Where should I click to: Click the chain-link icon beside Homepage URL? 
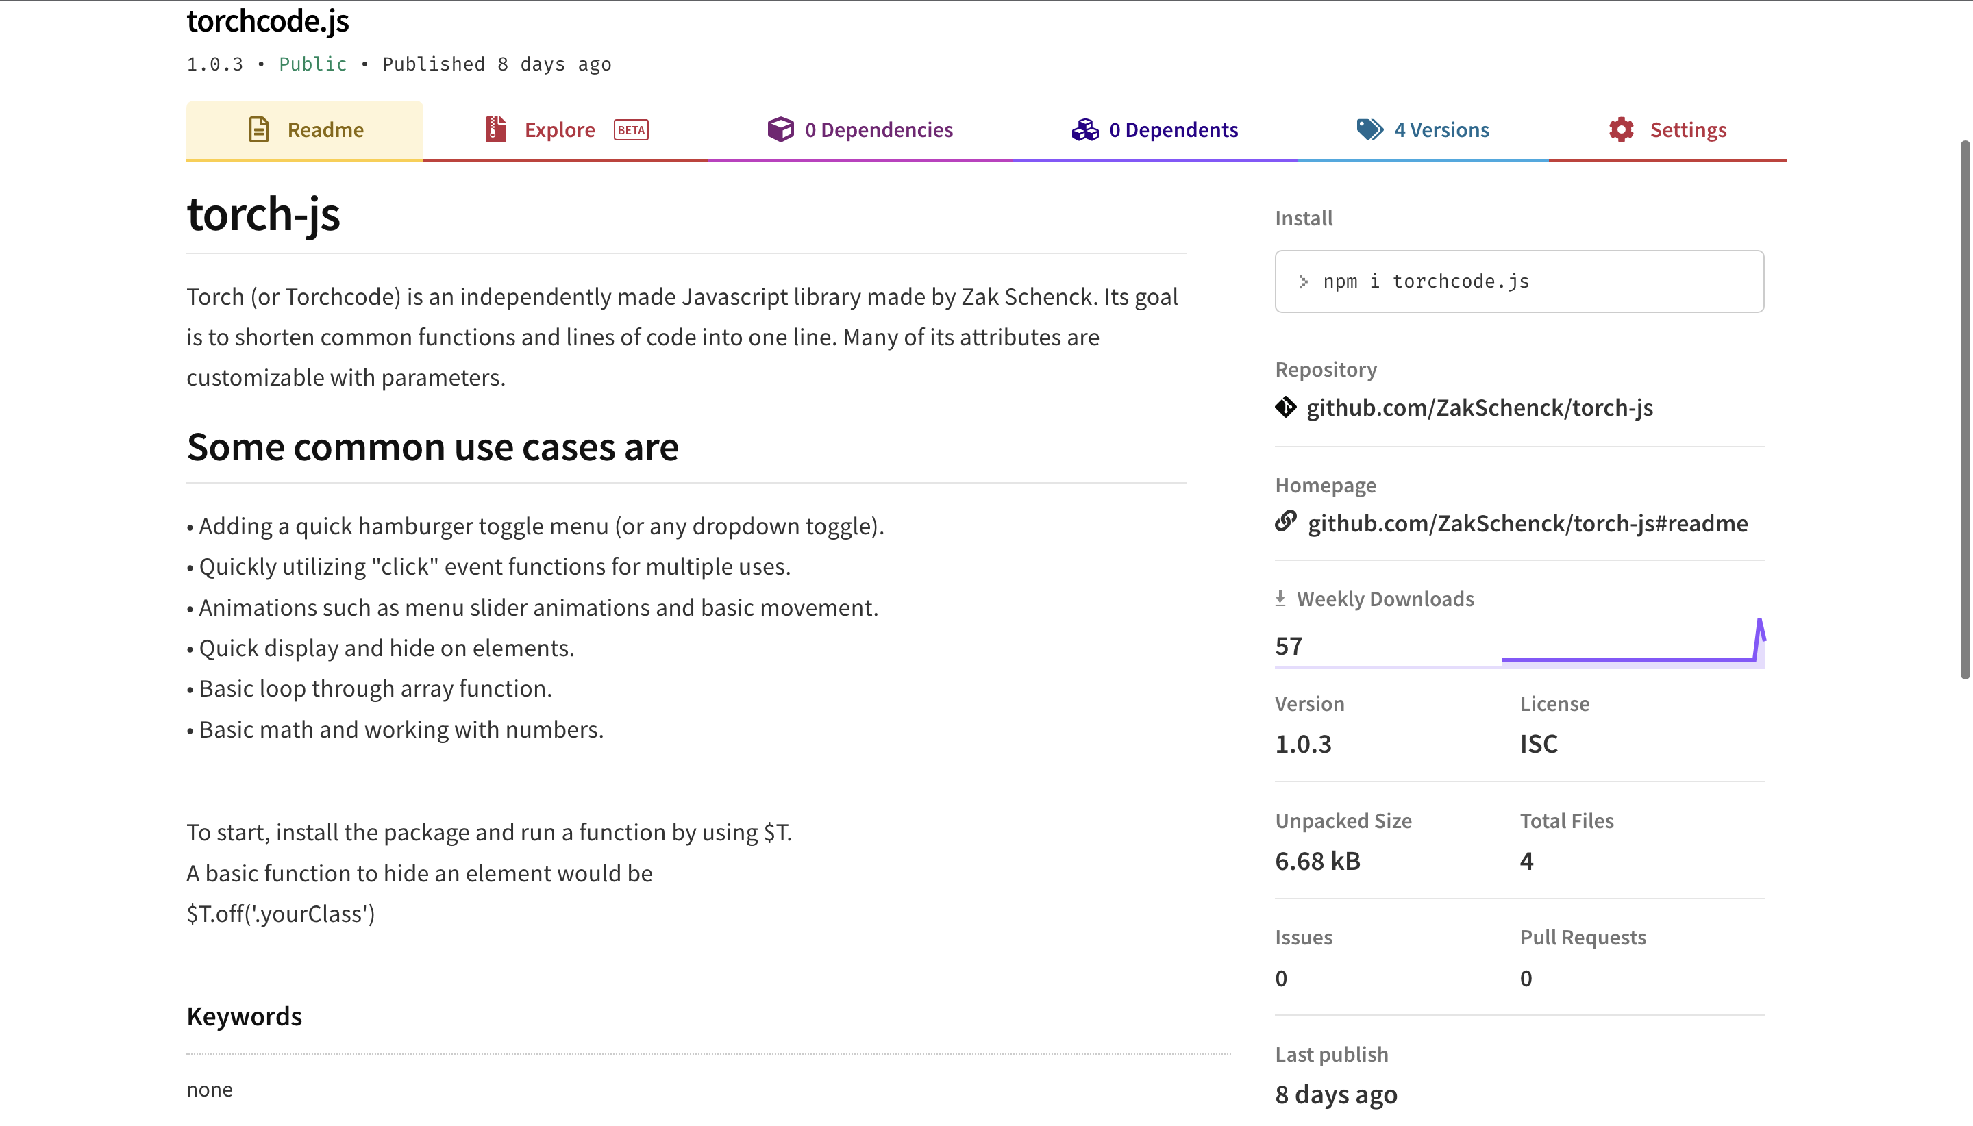(1285, 521)
